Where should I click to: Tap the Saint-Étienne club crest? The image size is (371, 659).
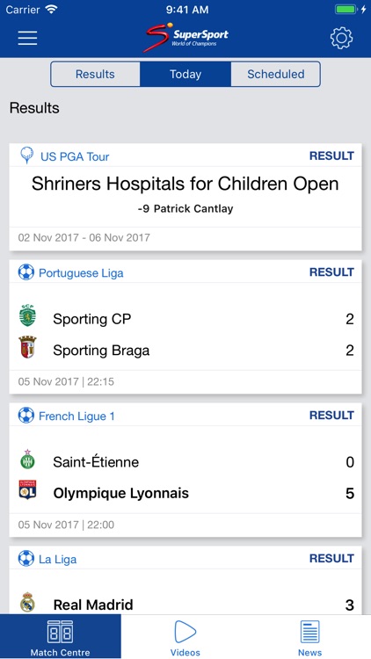point(28,459)
